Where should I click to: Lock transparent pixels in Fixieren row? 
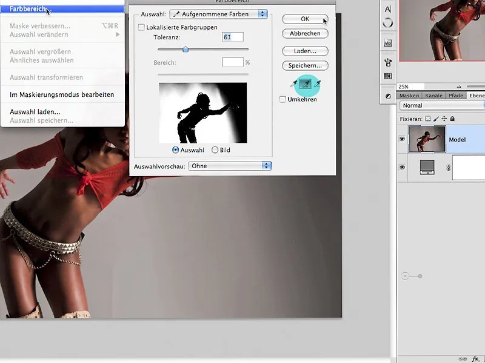coord(428,119)
